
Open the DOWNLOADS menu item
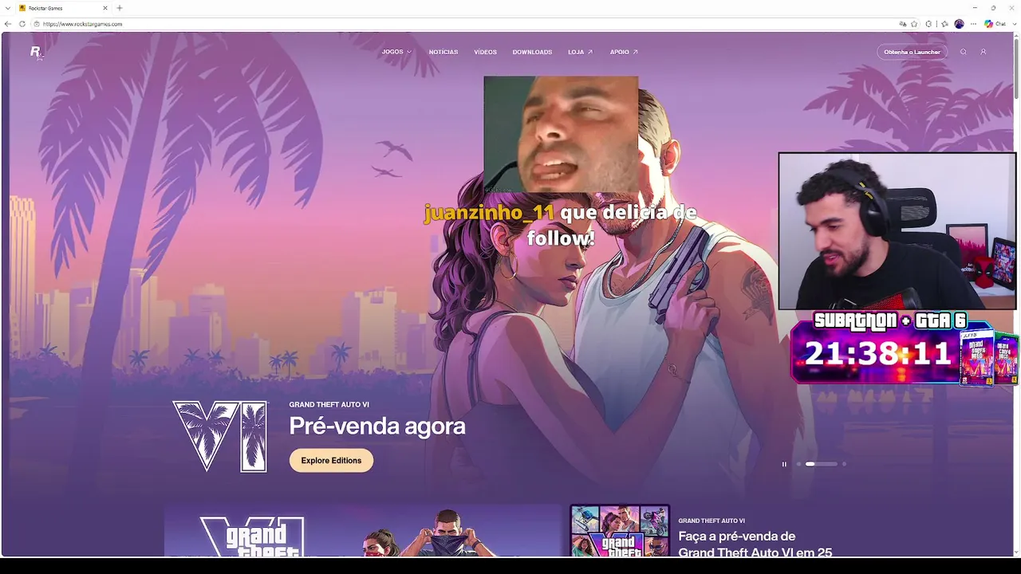point(532,52)
